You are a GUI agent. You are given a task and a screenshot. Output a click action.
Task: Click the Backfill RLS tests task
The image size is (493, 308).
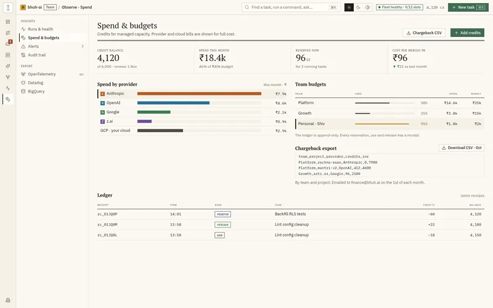click(290, 214)
